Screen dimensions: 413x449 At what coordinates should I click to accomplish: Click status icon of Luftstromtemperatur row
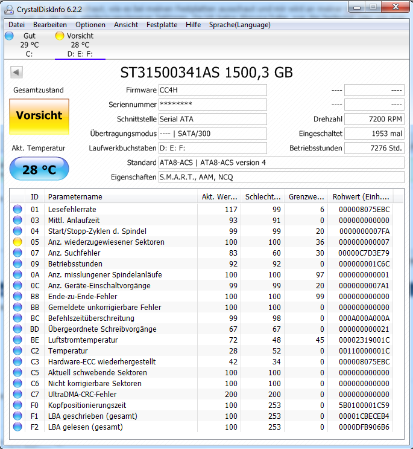click(17, 340)
